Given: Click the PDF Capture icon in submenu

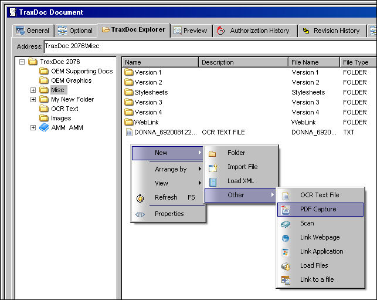Looking at the screenshot, I should pyautogui.click(x=286, y=210).
